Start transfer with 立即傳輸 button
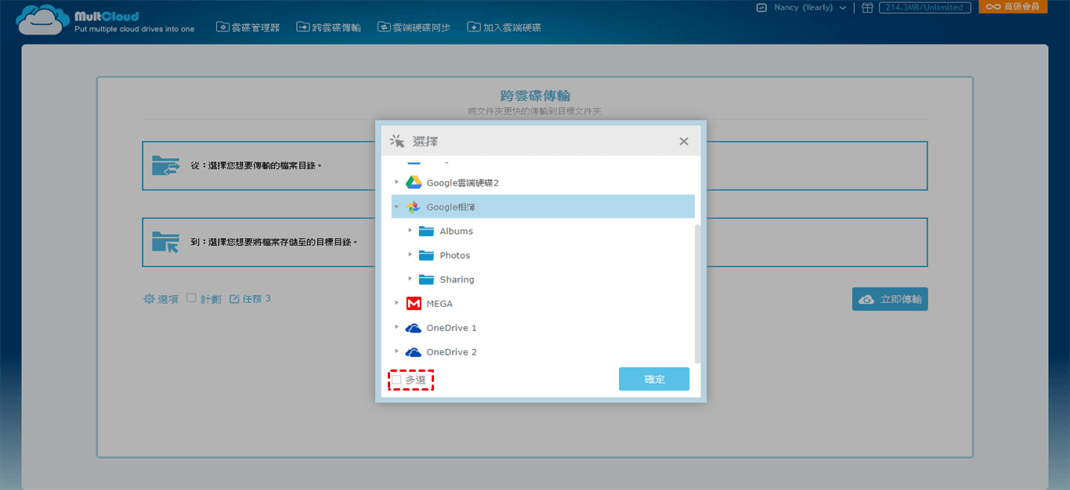The height and width of the screenshot is (490, 1070). coord(890,299)
